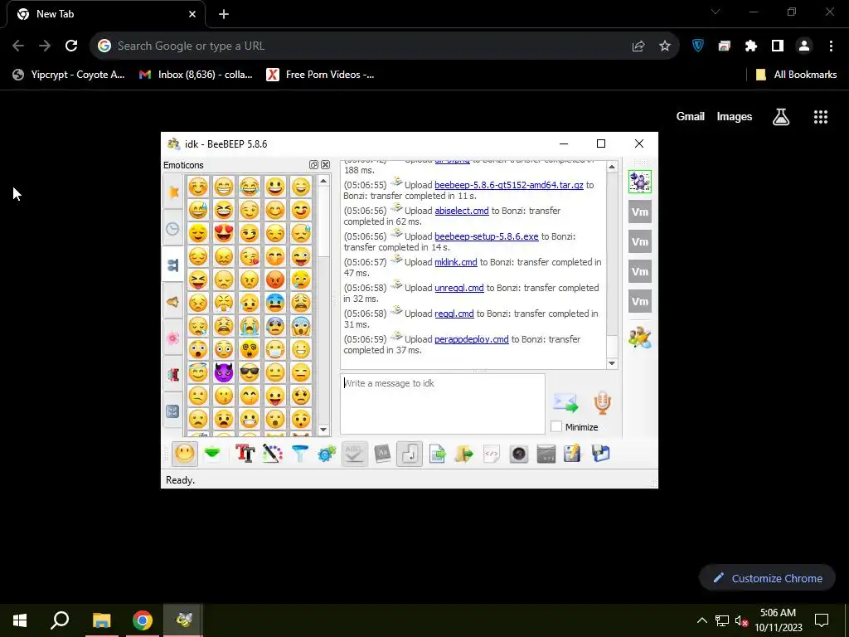
Task: Close the Emoticons panel
Action: (x=325, y=165)
